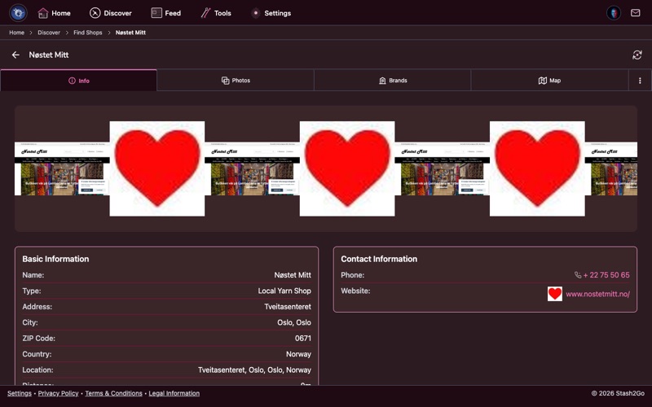The width and height of the screenshot is (652, 407).
Task: Open the first website screenshot thumbnail
Action: click(x=62, y=168)
